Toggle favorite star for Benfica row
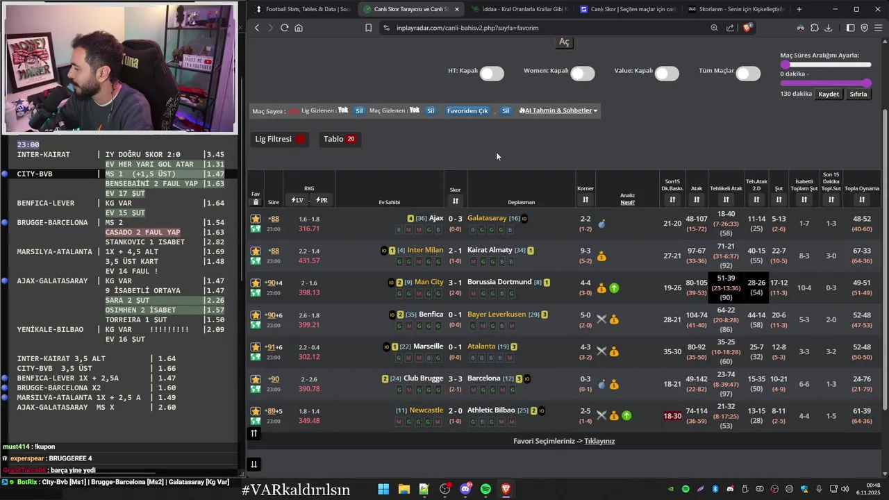Screen dimensions: 889x500 click(256, 315)
